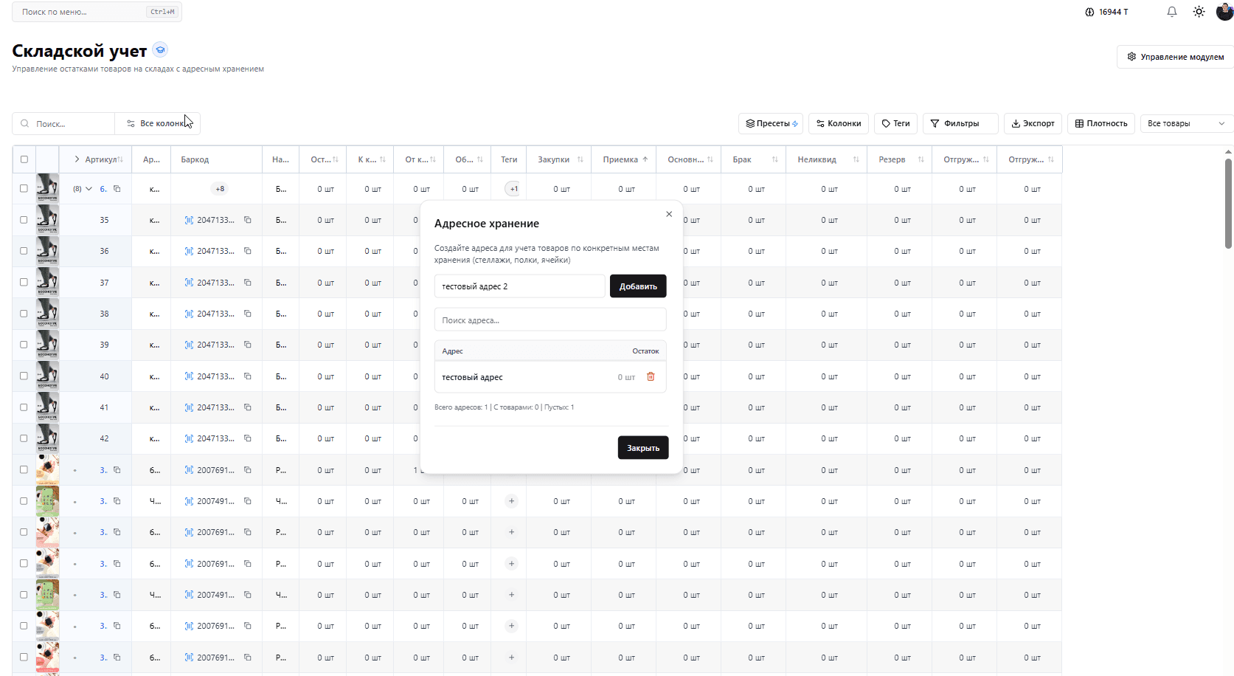Click the notification bell icon

point(1171,12)
